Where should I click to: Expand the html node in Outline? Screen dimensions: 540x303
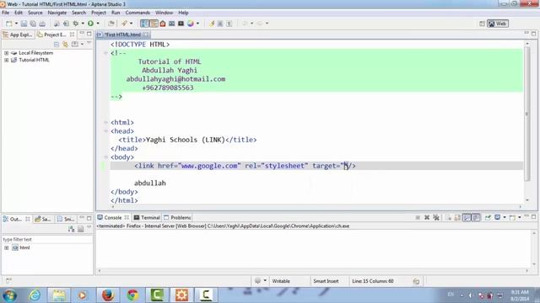6,247
